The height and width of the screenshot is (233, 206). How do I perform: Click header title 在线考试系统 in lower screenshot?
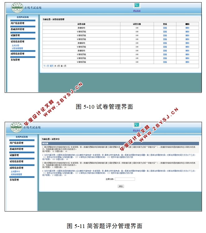(32, 127)
